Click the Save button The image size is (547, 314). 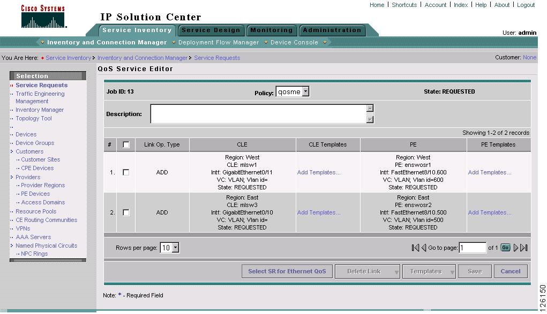[475, 272]
